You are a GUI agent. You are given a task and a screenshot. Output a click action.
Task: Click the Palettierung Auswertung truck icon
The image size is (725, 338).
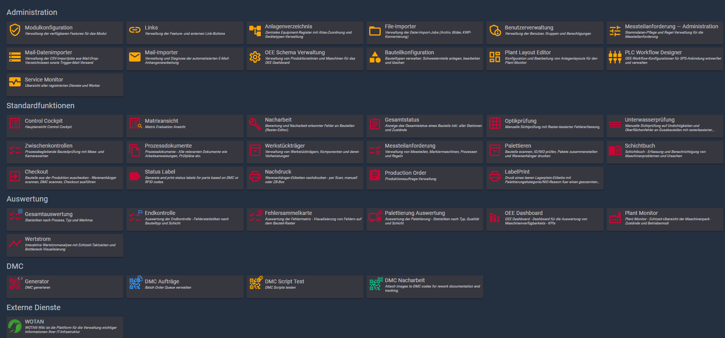375,216
